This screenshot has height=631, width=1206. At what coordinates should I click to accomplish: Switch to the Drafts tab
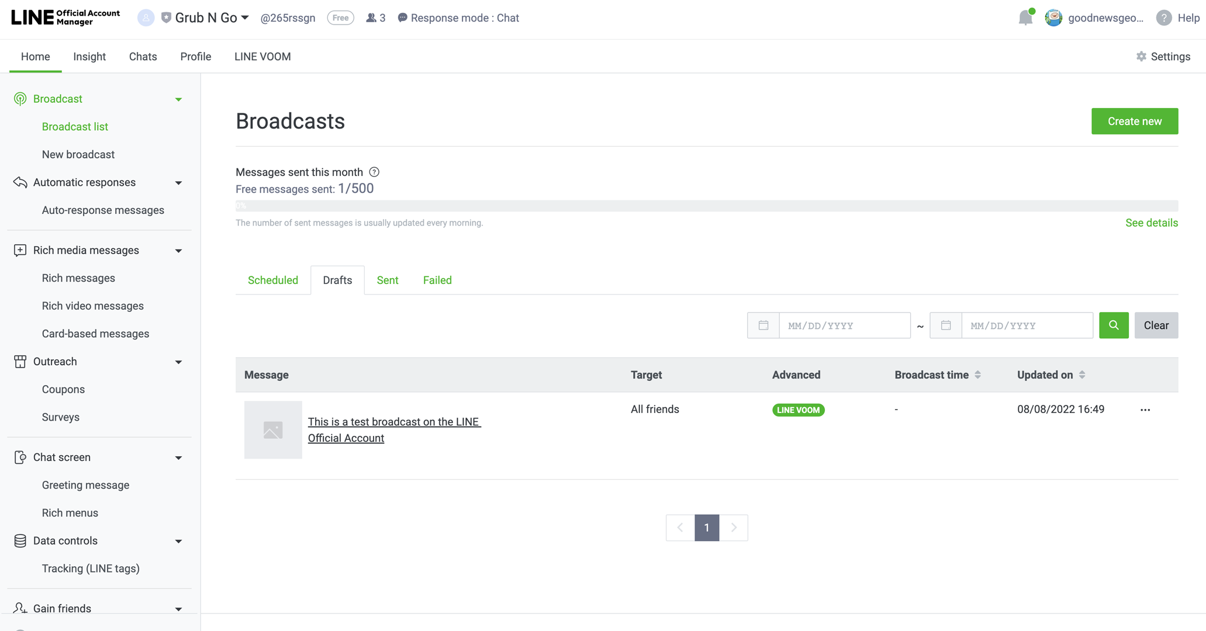pyautogui.click(x=337, y=280)
